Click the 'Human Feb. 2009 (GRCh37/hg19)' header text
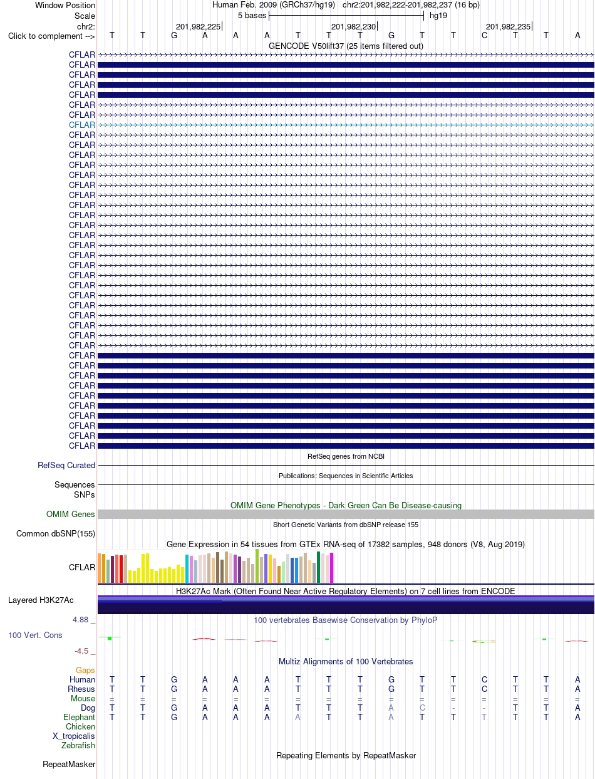This screenshot has width=595, height=779. pos(274,5)
